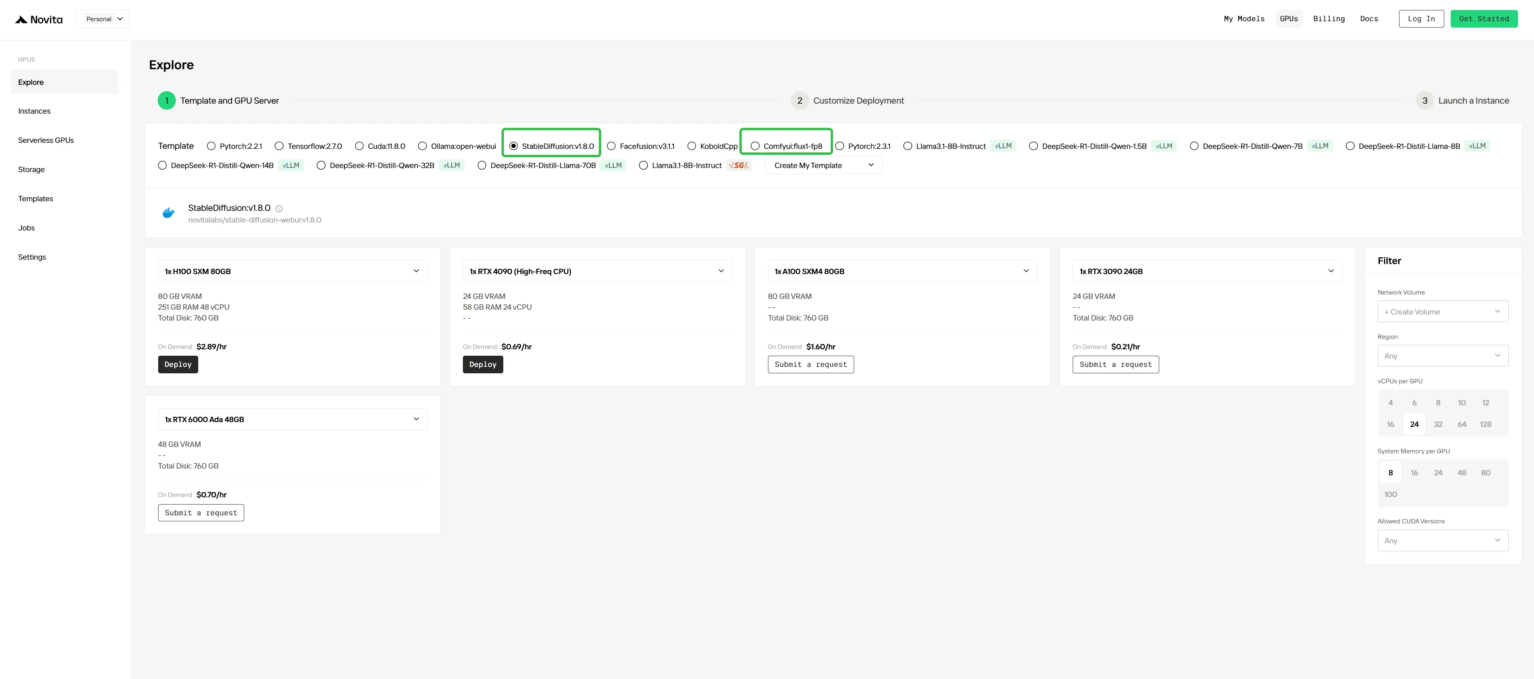Click step 3 Launch a Instance
Screen dimensions: 1534x679
click(x=1463, y=100)
